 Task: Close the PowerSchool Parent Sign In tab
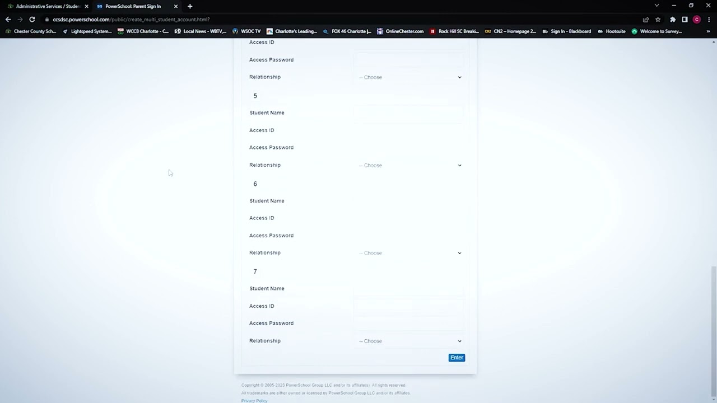(x=176, y=6)
